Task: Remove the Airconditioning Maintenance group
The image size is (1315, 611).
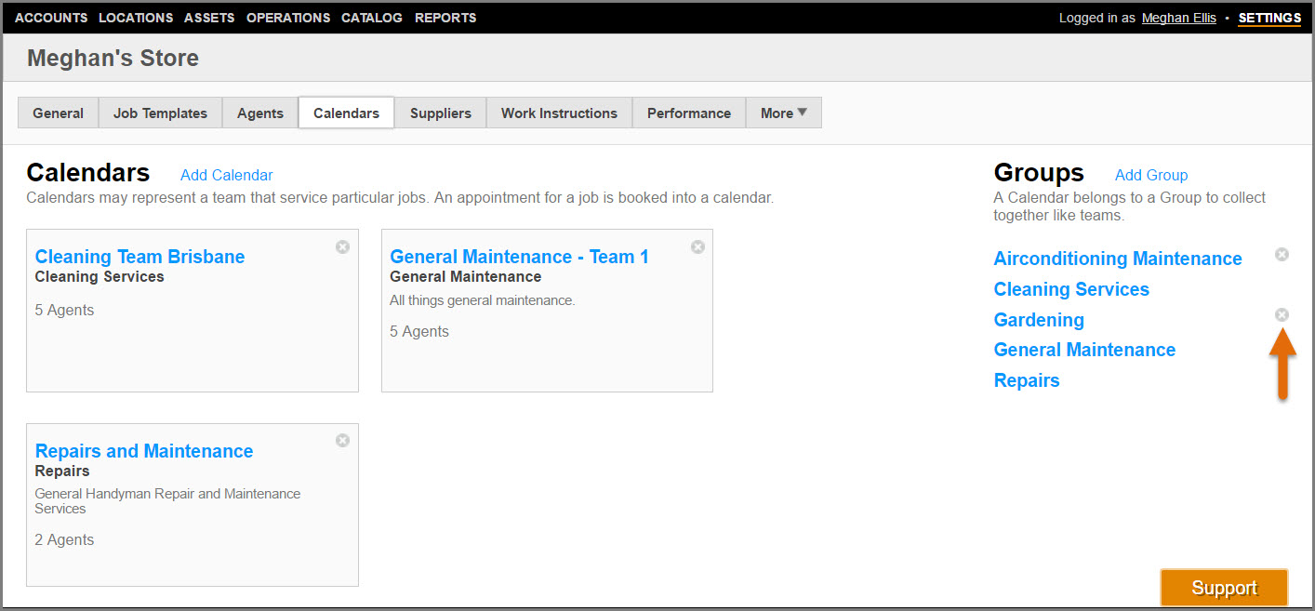Action: point(1282,254)
